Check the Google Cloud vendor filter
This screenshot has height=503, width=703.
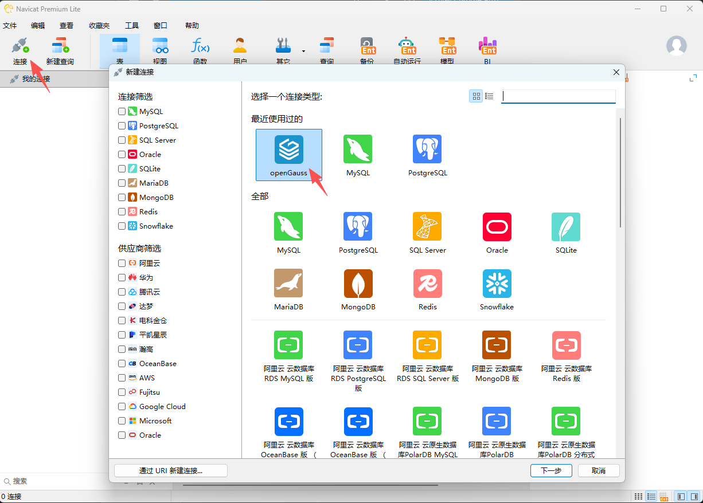pyautogui.click(x=122, y=407)
